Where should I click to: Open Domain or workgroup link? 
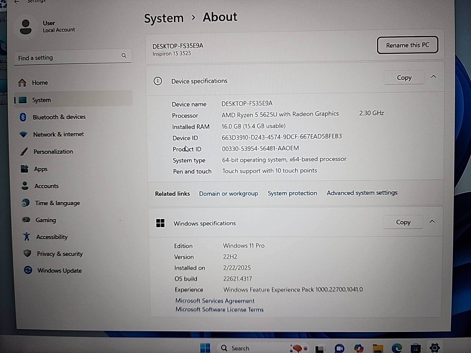tap(229, 193)
